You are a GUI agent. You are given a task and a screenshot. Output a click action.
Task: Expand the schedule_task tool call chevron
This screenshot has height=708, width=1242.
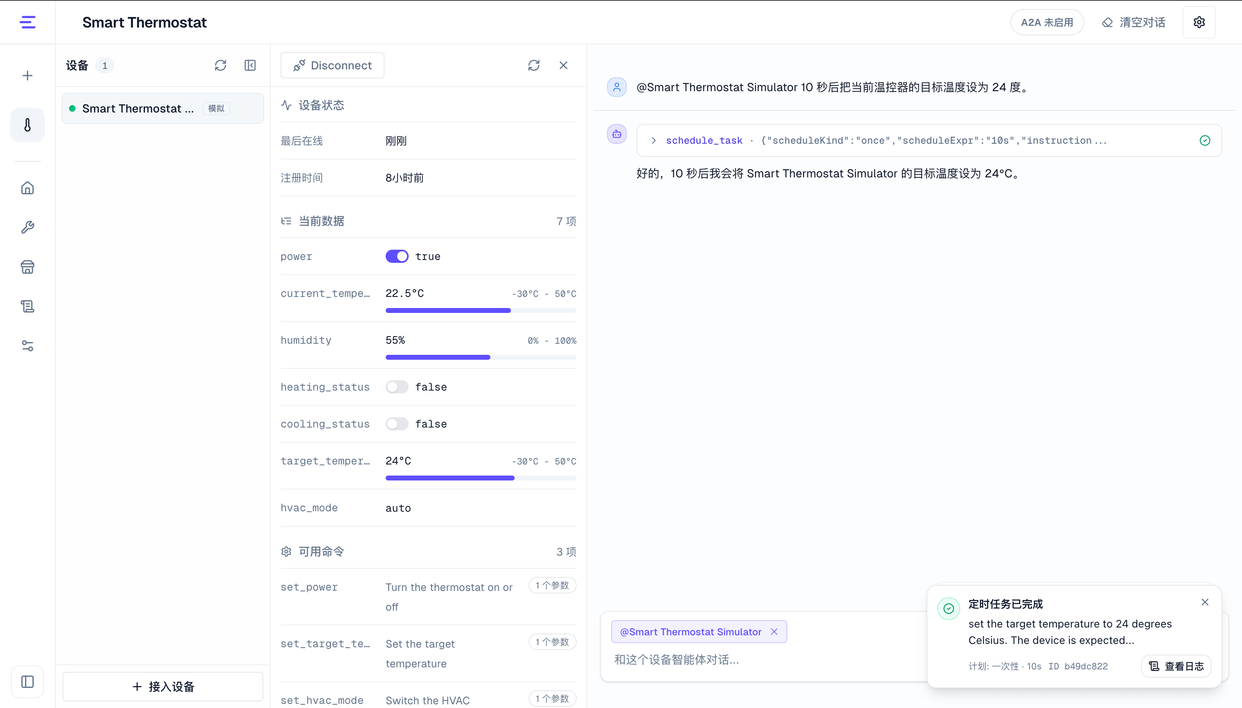point(653,140)
